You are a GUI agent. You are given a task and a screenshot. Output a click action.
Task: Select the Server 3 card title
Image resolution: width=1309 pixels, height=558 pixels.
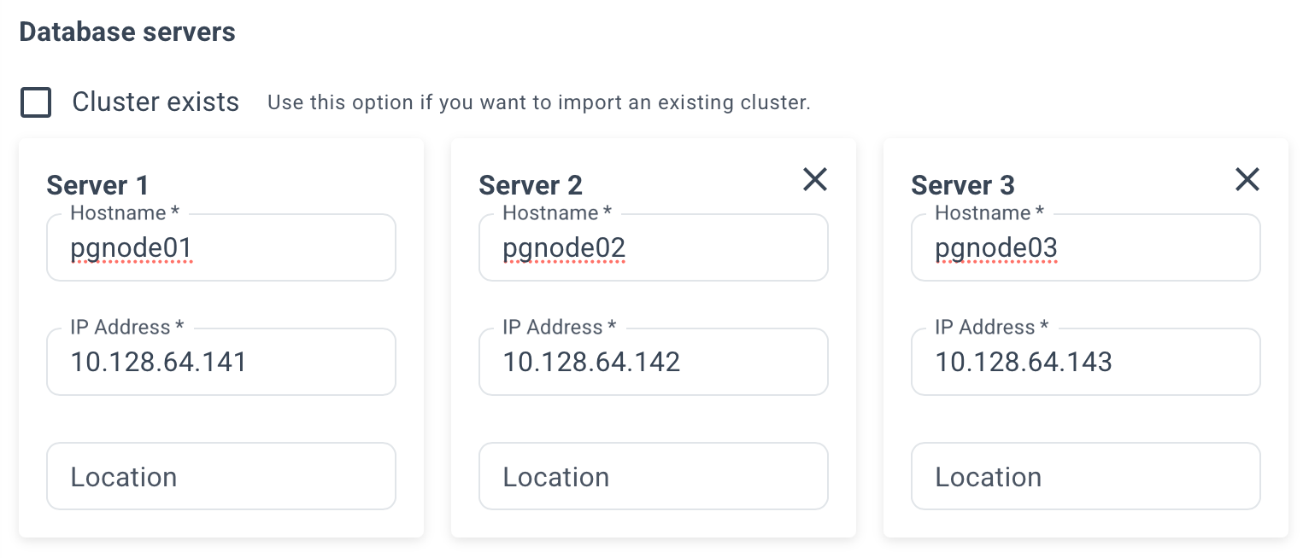[x=963, y=185]
